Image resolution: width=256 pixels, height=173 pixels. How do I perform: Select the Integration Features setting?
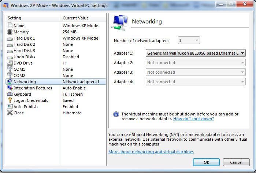tap(56, 88)
